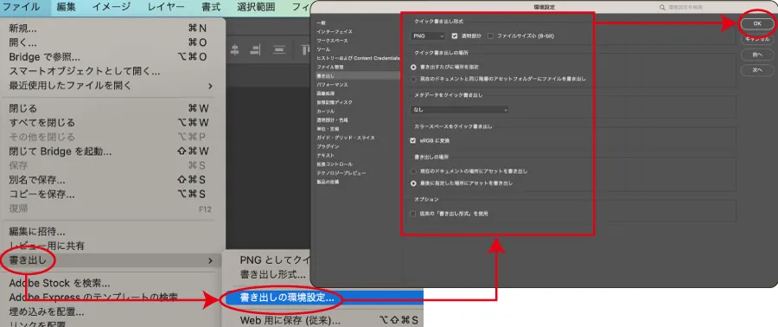Select 最後に指定した場所にアセットを書き出し radio
Image resolution: width=778 pixels, height=327 pixels.
(x=413, y=183)
